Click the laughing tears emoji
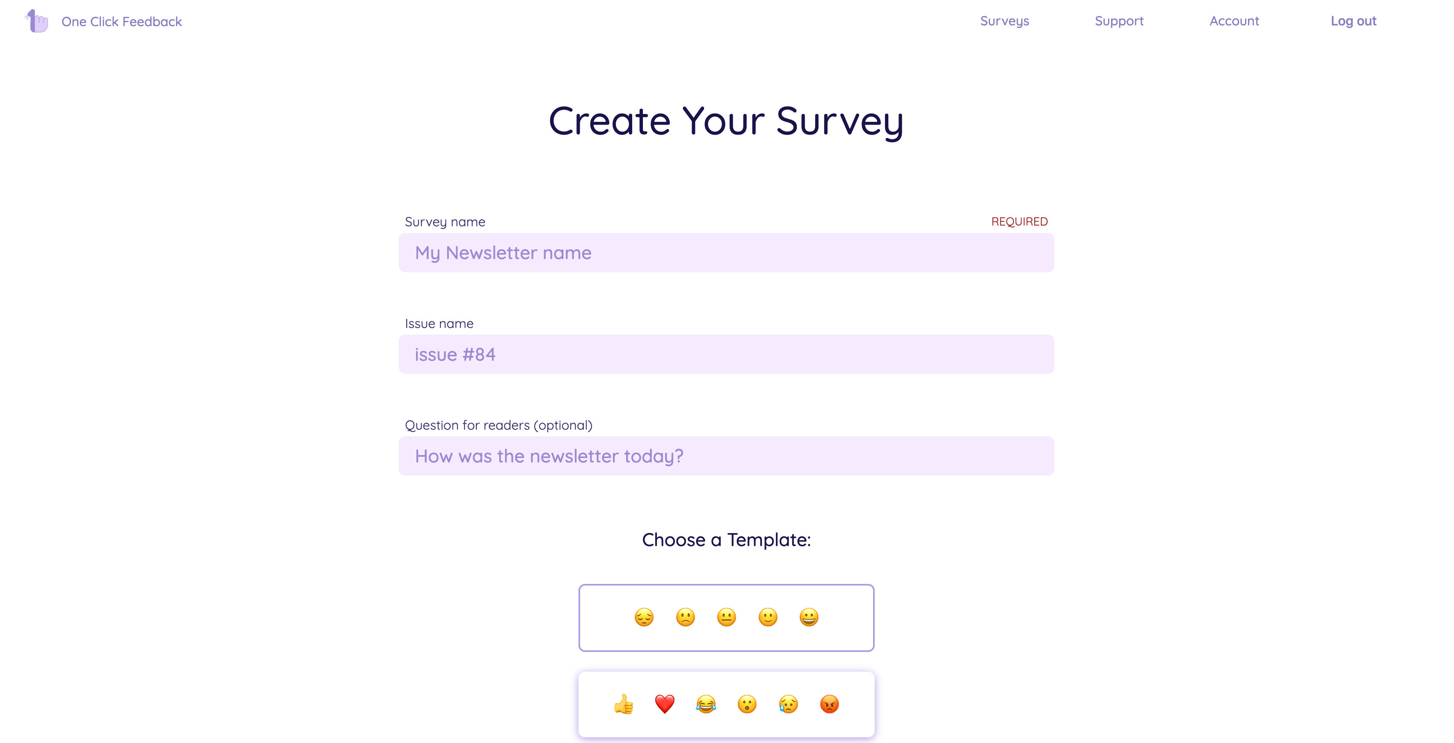 point(706,704)
